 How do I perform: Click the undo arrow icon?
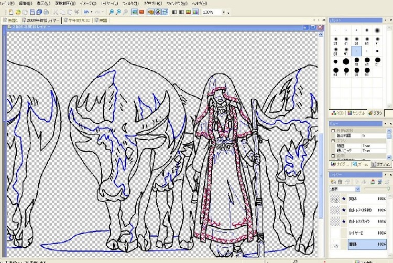tap(86, 12)
